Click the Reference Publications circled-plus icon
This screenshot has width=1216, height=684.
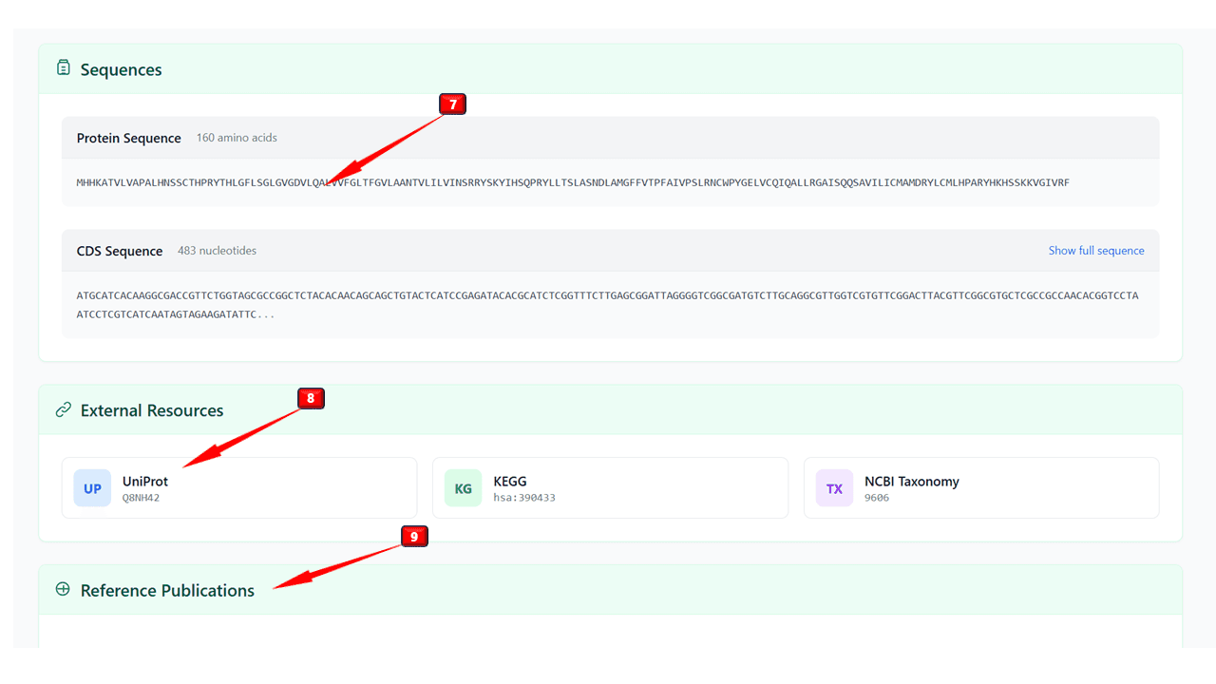tap(64, 589)
